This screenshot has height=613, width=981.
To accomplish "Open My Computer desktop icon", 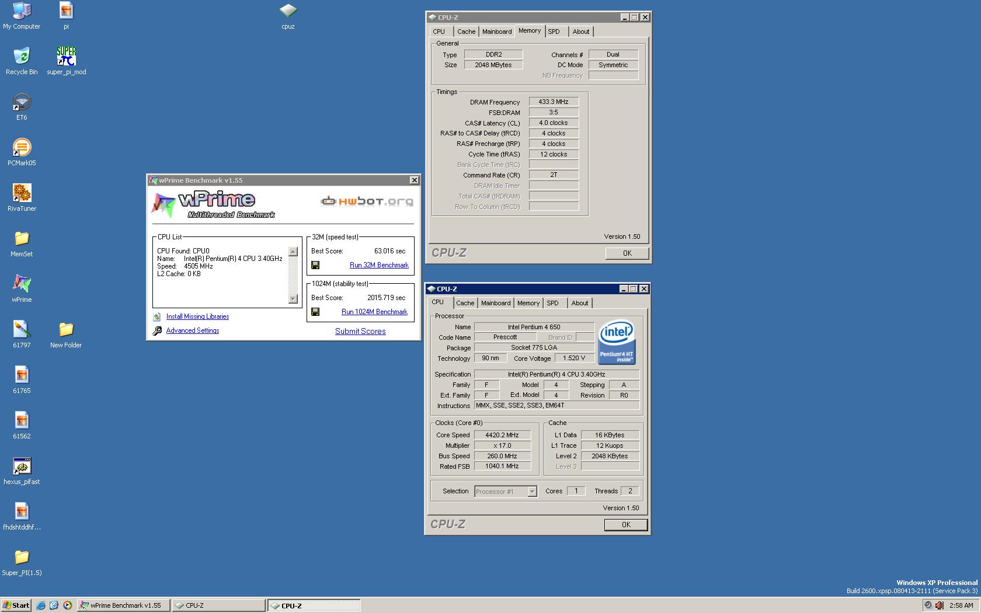I will pos(22,15).
